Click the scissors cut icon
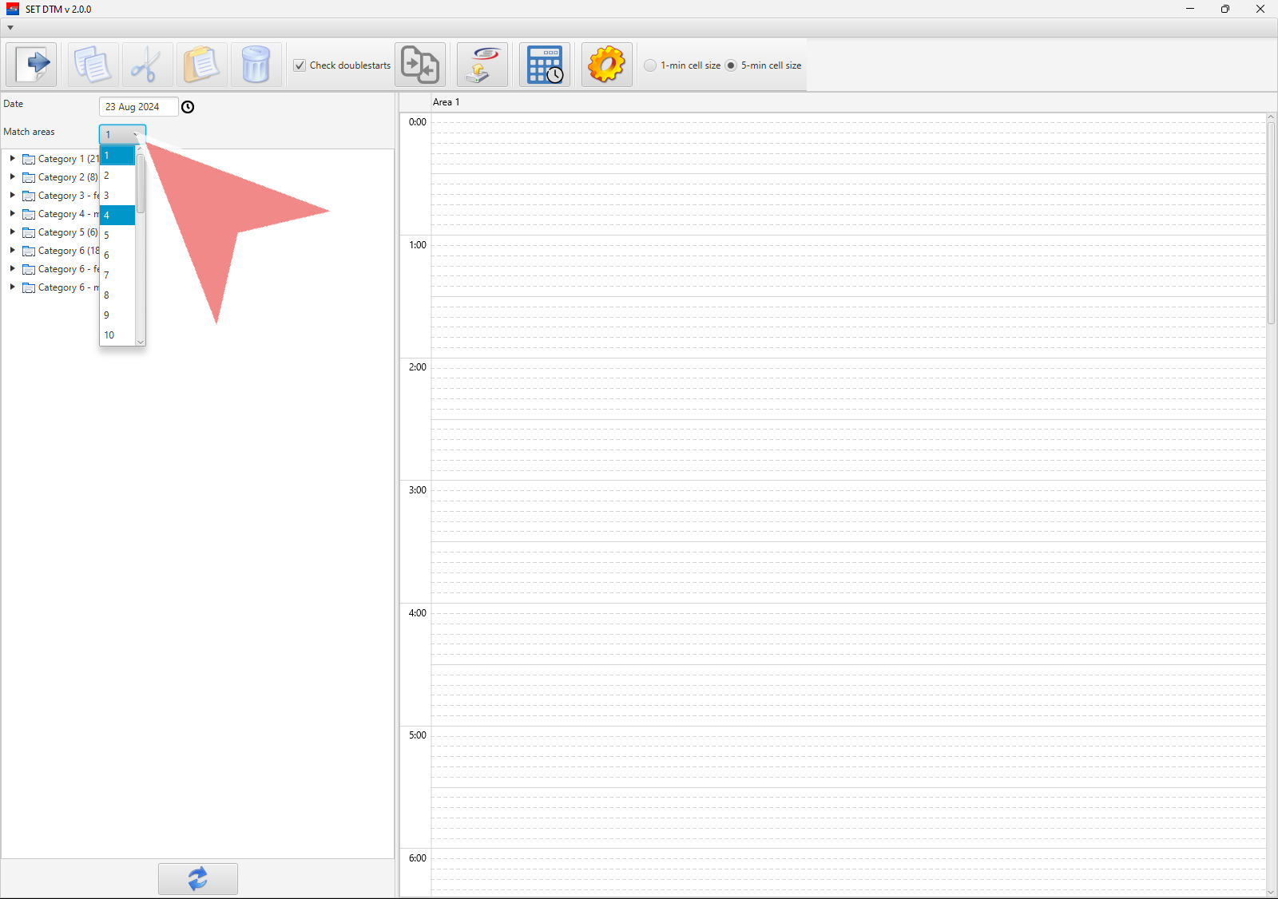1278x899 pixels. click(x=147, y=65)
